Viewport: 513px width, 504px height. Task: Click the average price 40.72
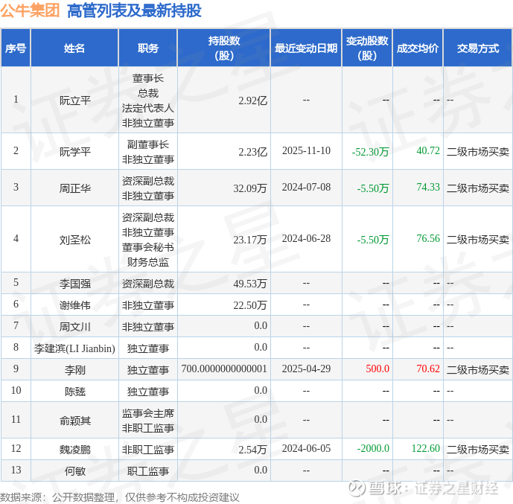(x=428, y=151)
